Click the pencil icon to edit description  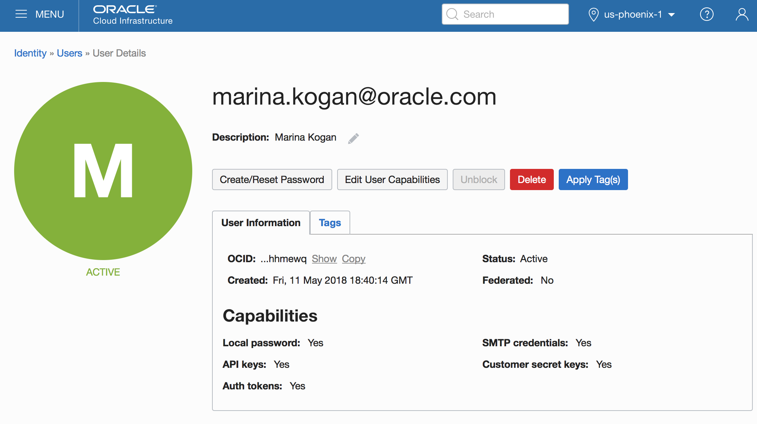pyautogui.click(x=353, y=138)
